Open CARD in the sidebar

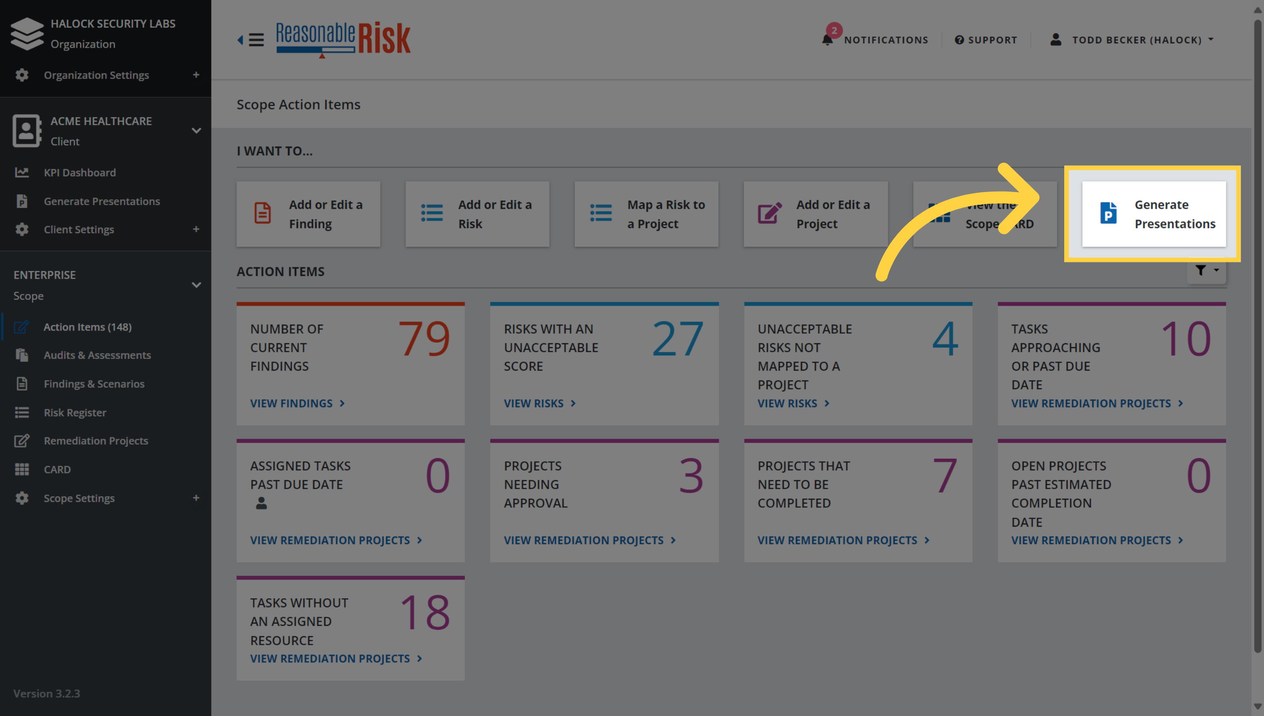[x=57, y=469]
